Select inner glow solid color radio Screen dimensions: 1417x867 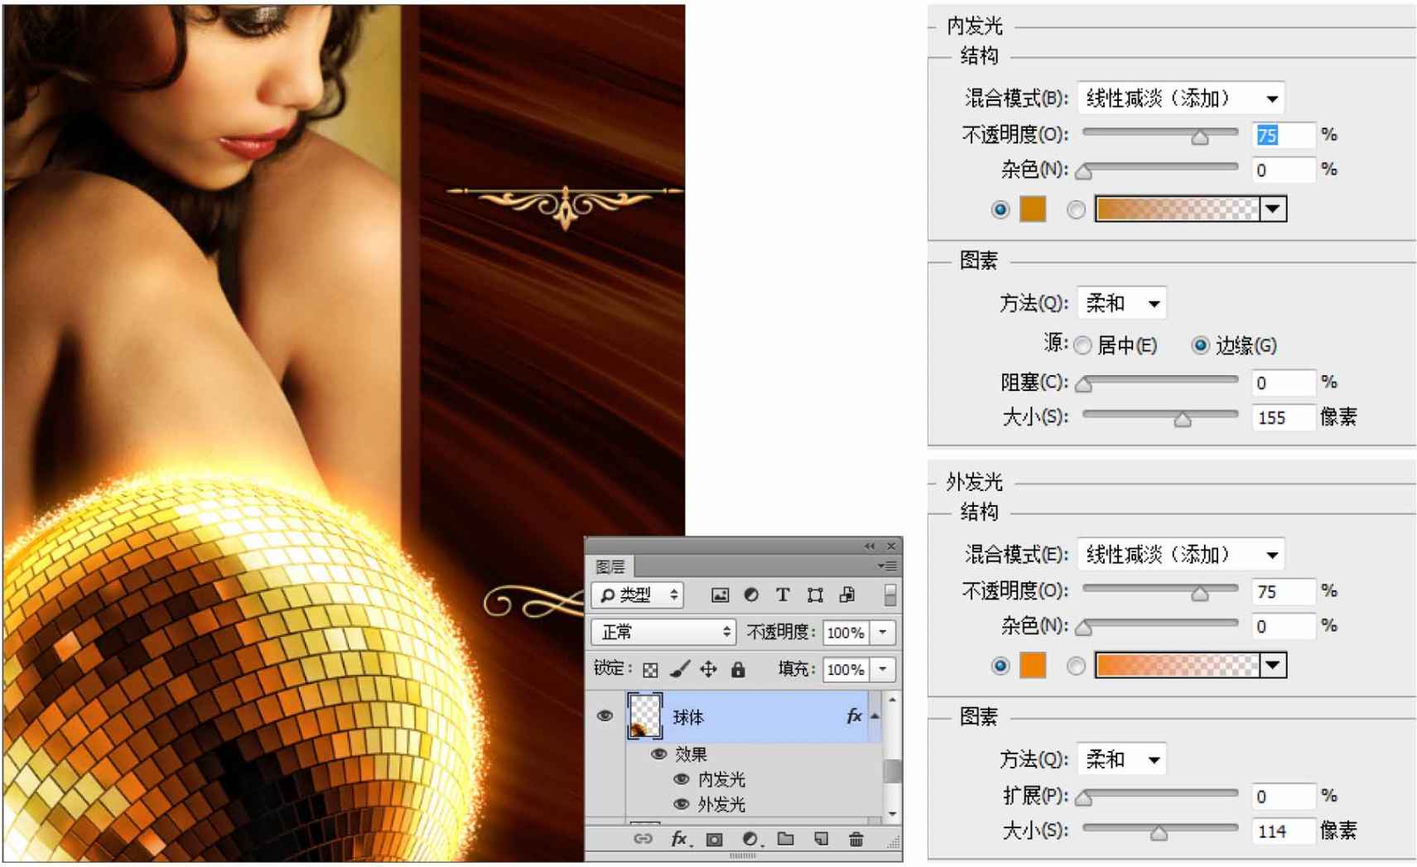(x=1000, y=210)
